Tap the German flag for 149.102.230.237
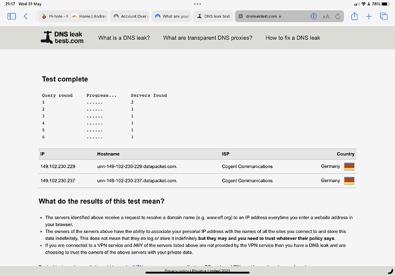Viewport: 395px width, 276px height. tap(349, 180)
